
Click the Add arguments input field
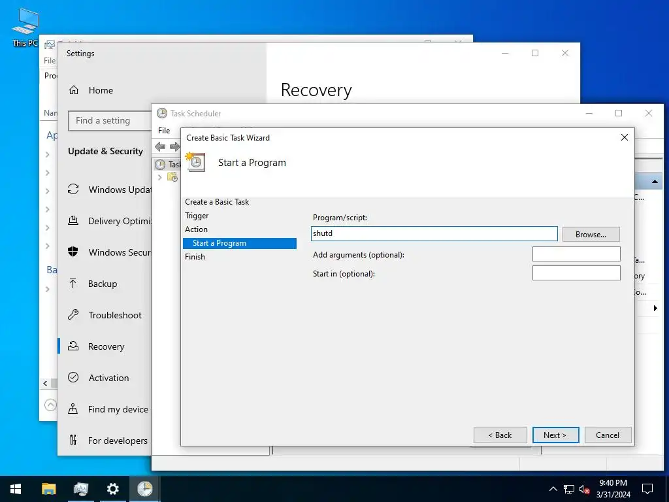[576, 254]
